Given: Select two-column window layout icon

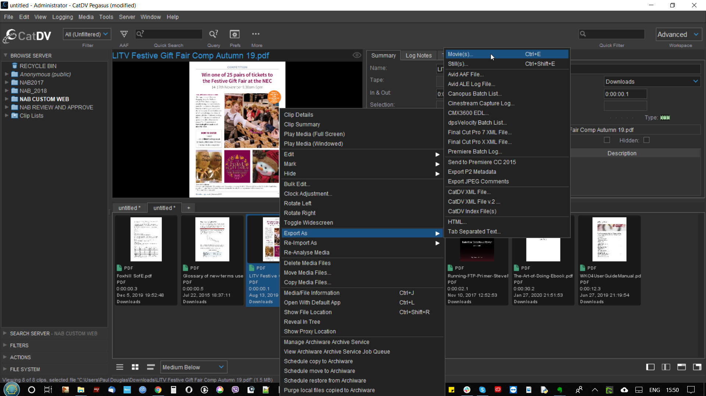Looking at the screenshot, I should pos(666,367).
